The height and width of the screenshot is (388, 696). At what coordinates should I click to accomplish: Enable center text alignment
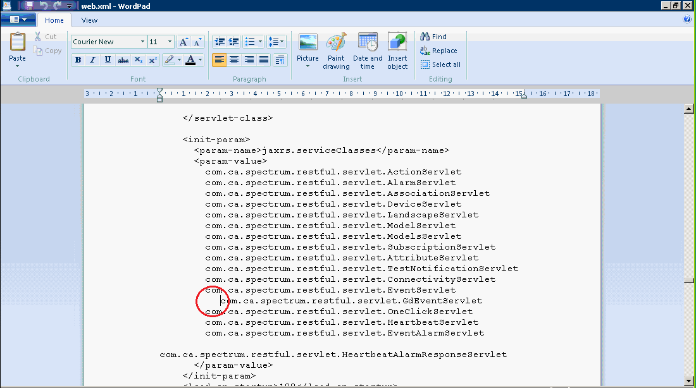pos(234,60)
